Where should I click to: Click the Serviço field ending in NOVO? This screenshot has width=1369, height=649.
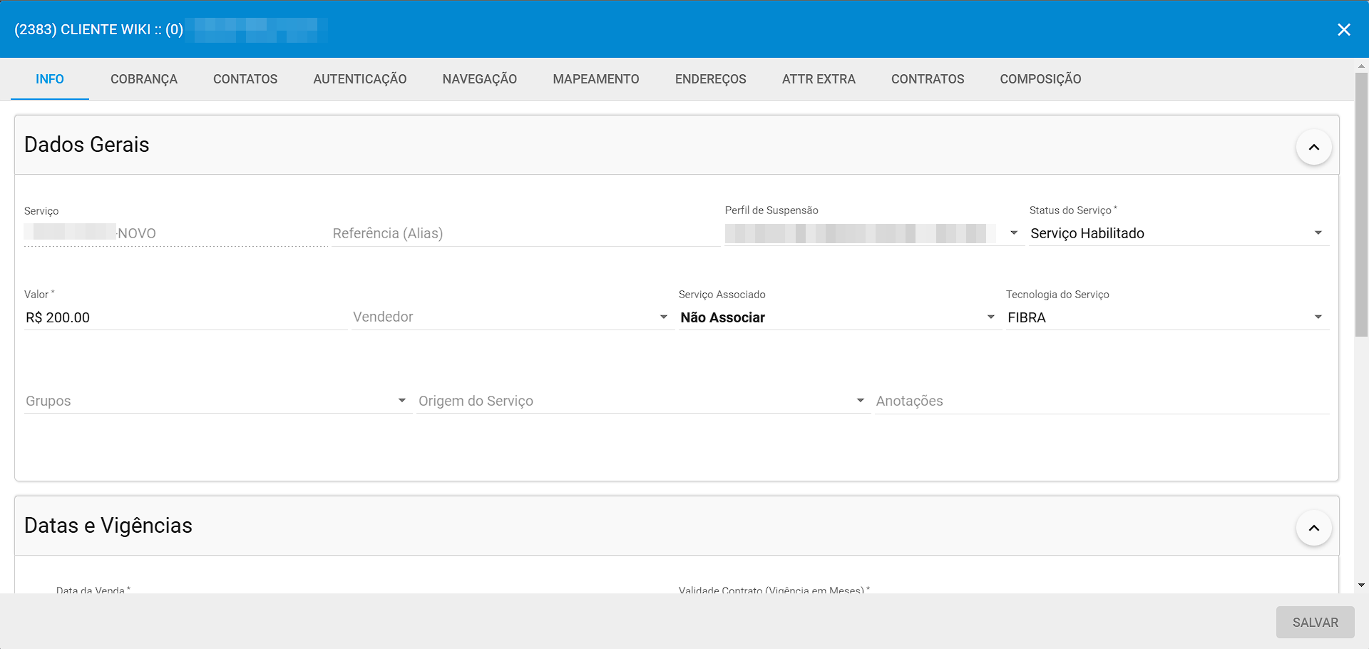pos(175,233)
